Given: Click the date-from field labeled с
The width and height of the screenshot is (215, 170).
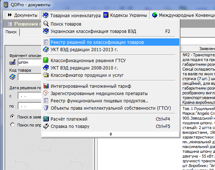Looking at the screenshot, I should [x=30, y=96].
